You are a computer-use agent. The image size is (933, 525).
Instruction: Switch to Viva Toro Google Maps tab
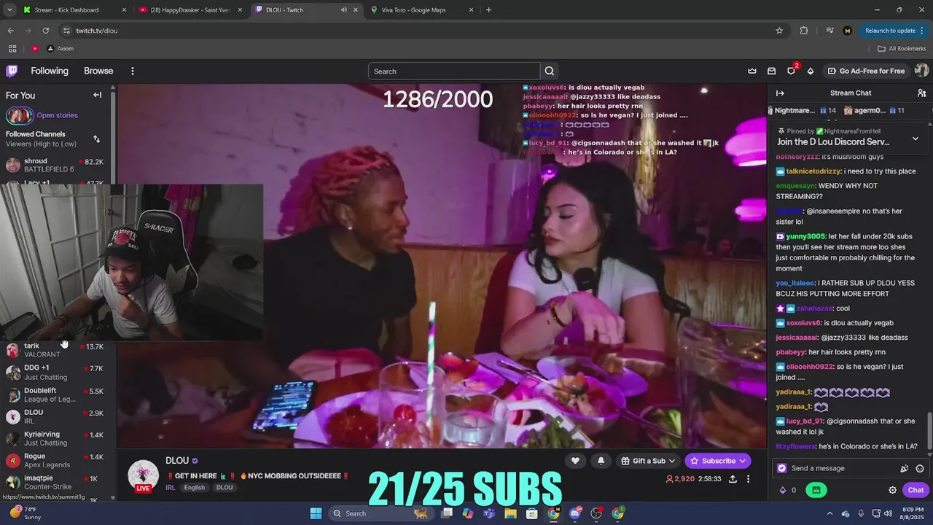422,10
